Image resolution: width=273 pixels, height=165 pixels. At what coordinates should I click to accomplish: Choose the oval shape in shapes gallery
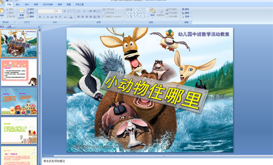click(144, 10)
